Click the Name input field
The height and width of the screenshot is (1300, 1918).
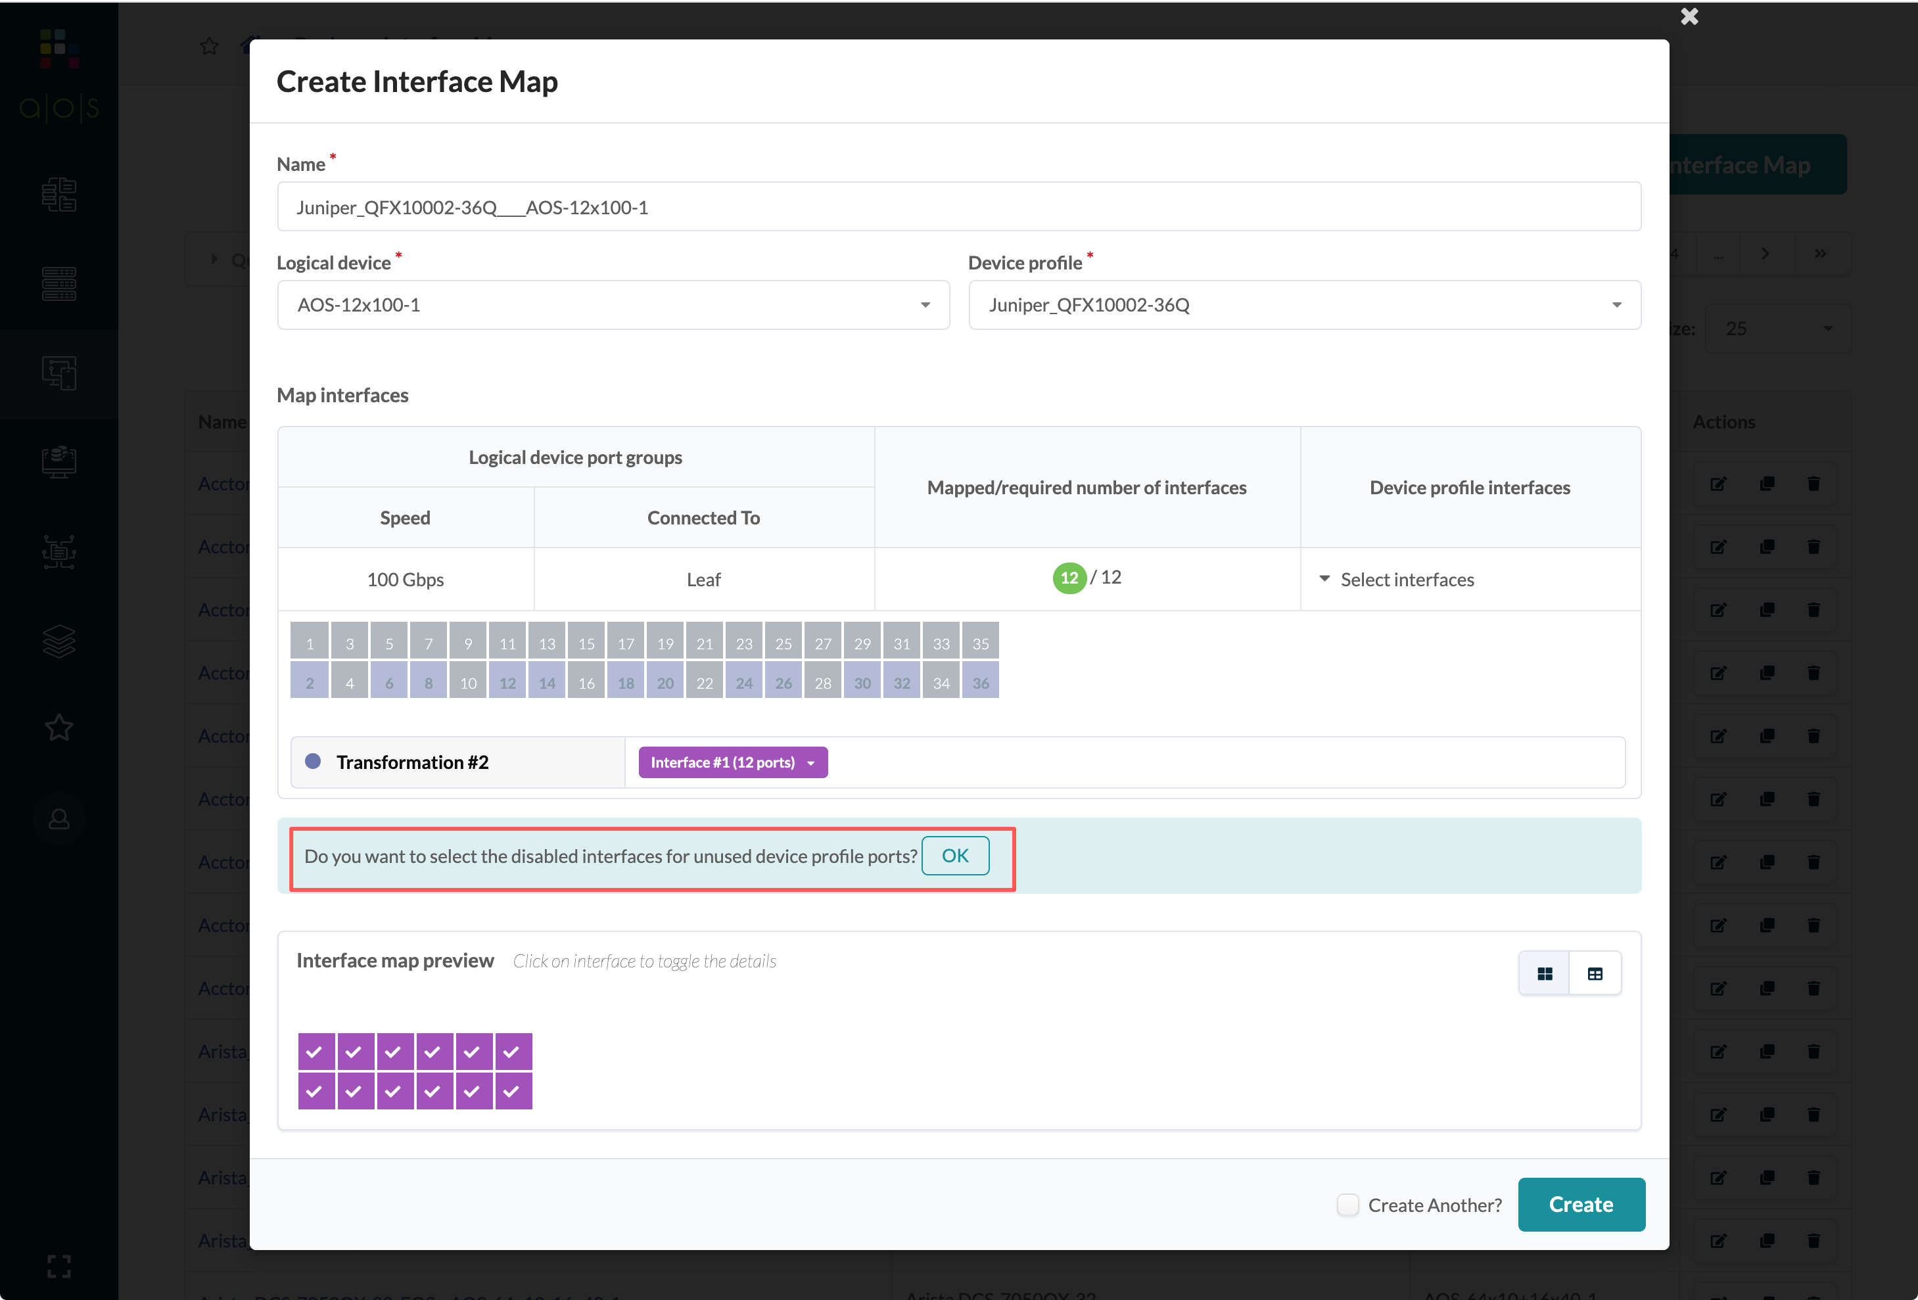click(x=958, y=207)
